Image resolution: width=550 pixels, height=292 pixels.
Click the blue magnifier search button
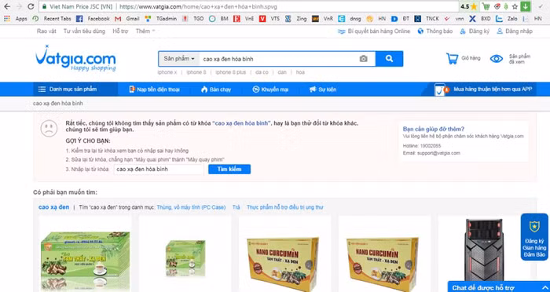click(x=389, y=59)
